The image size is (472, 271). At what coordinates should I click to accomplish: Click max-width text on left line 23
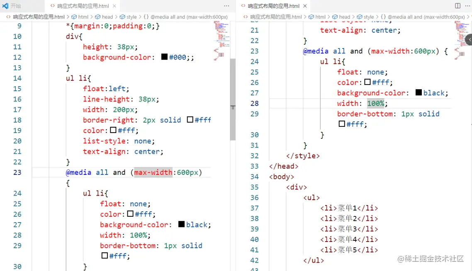tap(153, 172)
